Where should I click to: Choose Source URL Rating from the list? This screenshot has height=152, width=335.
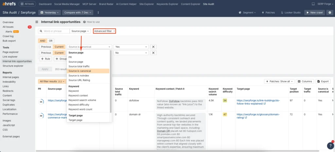[79, 80]
